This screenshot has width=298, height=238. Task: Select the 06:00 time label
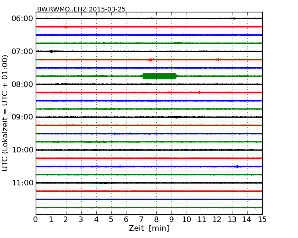click(22, 19)
